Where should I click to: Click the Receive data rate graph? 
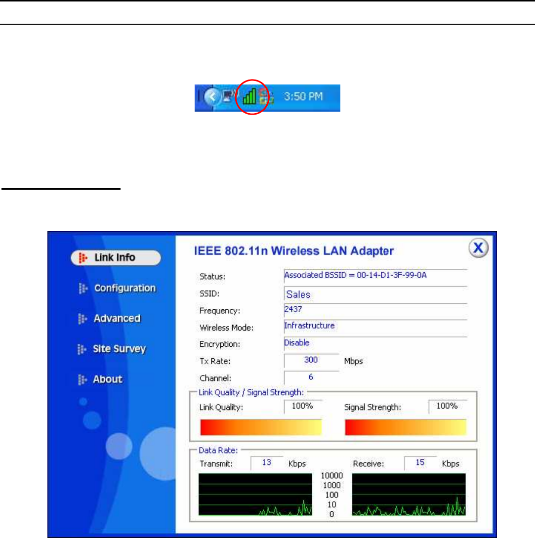pos(409,495)
